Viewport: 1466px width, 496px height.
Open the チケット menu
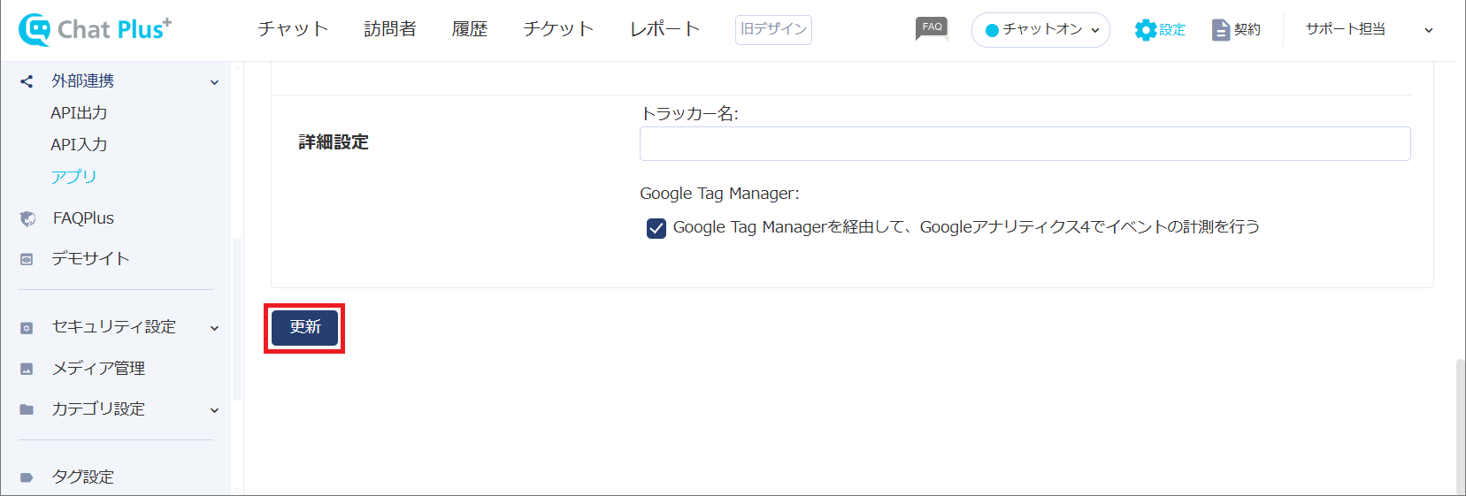pos(558,29)
